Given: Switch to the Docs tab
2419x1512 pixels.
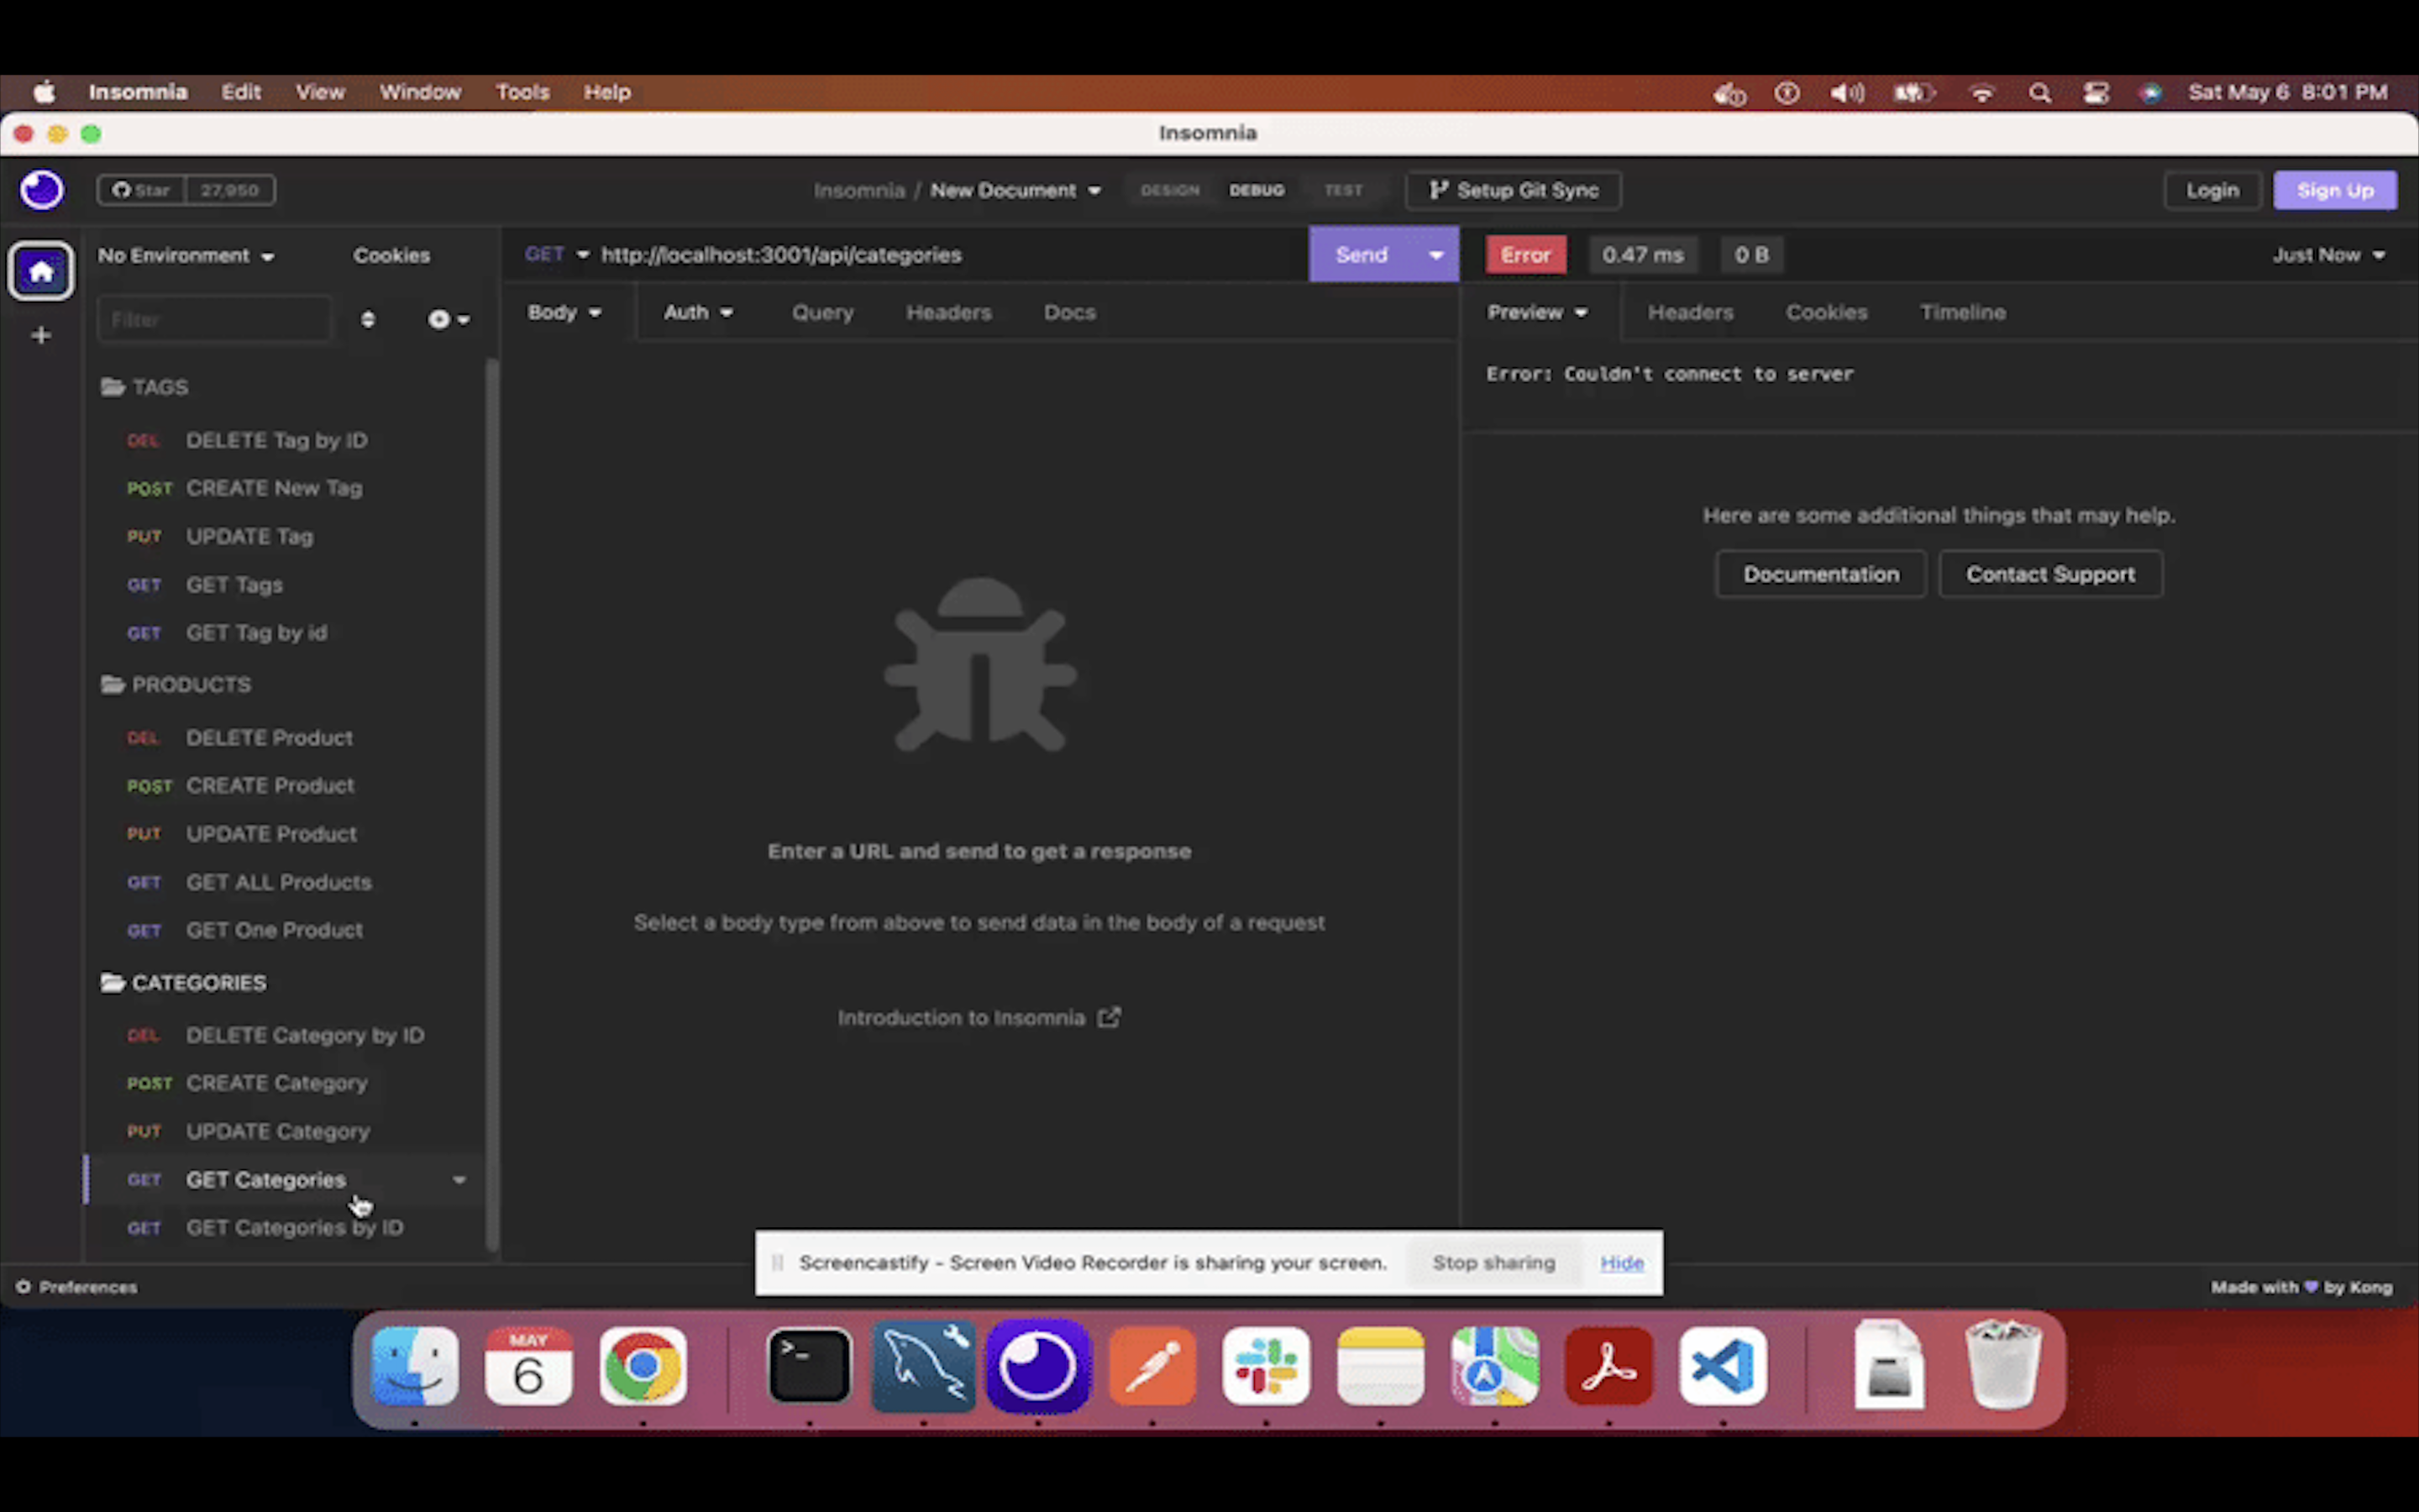Looking at the screenshot, I should click(x=1069, y=313).
